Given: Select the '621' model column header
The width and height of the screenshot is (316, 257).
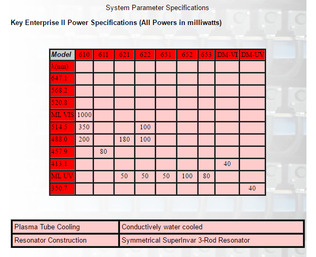Looking at the screenshot, I should (124, 55).
